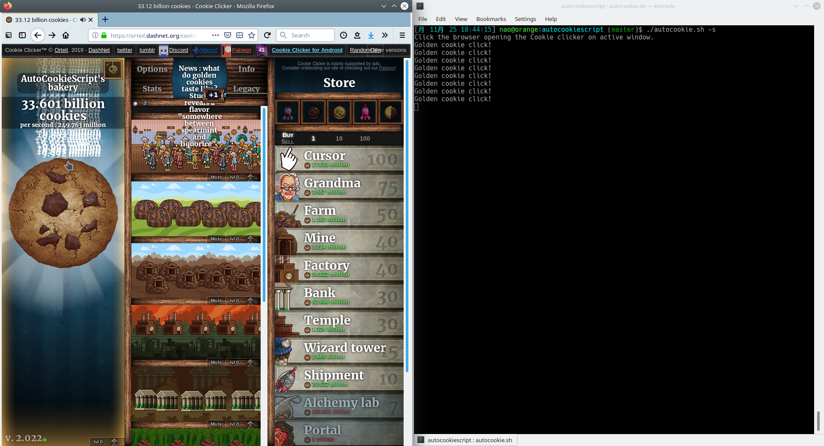Open the Konsole Edit menu
The height and width of the screenshot is (446, 824).
pos(441,19)
